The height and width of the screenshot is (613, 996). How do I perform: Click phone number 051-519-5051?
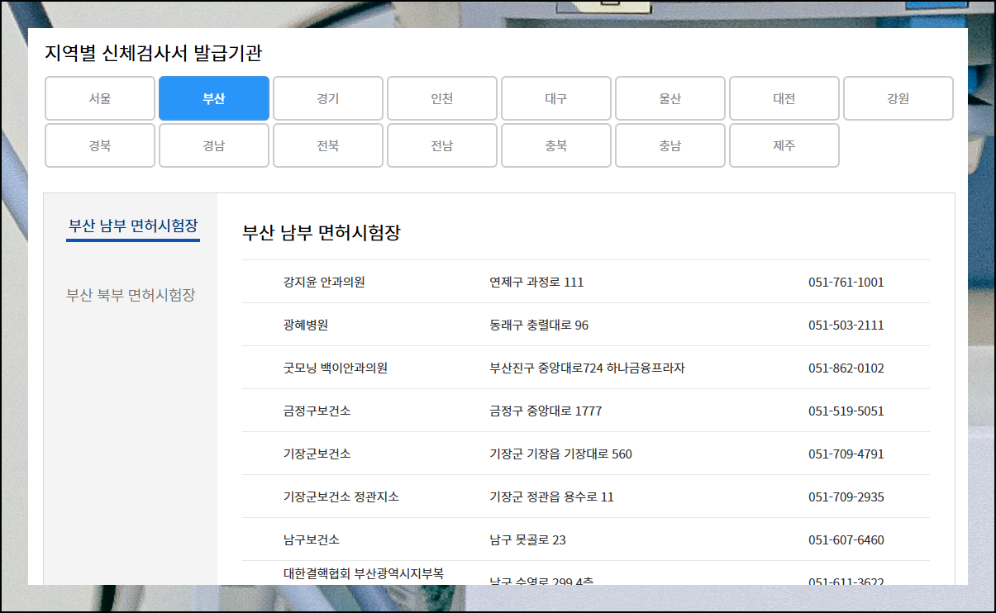[846, 411]
